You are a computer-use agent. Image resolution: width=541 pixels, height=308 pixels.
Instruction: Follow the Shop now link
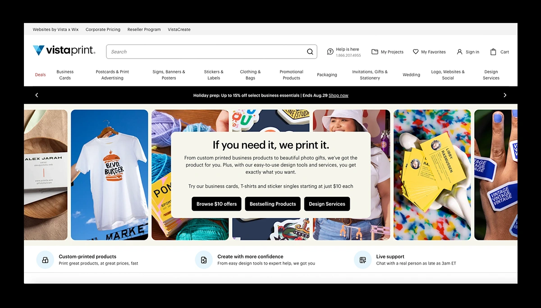click(338, 95)
